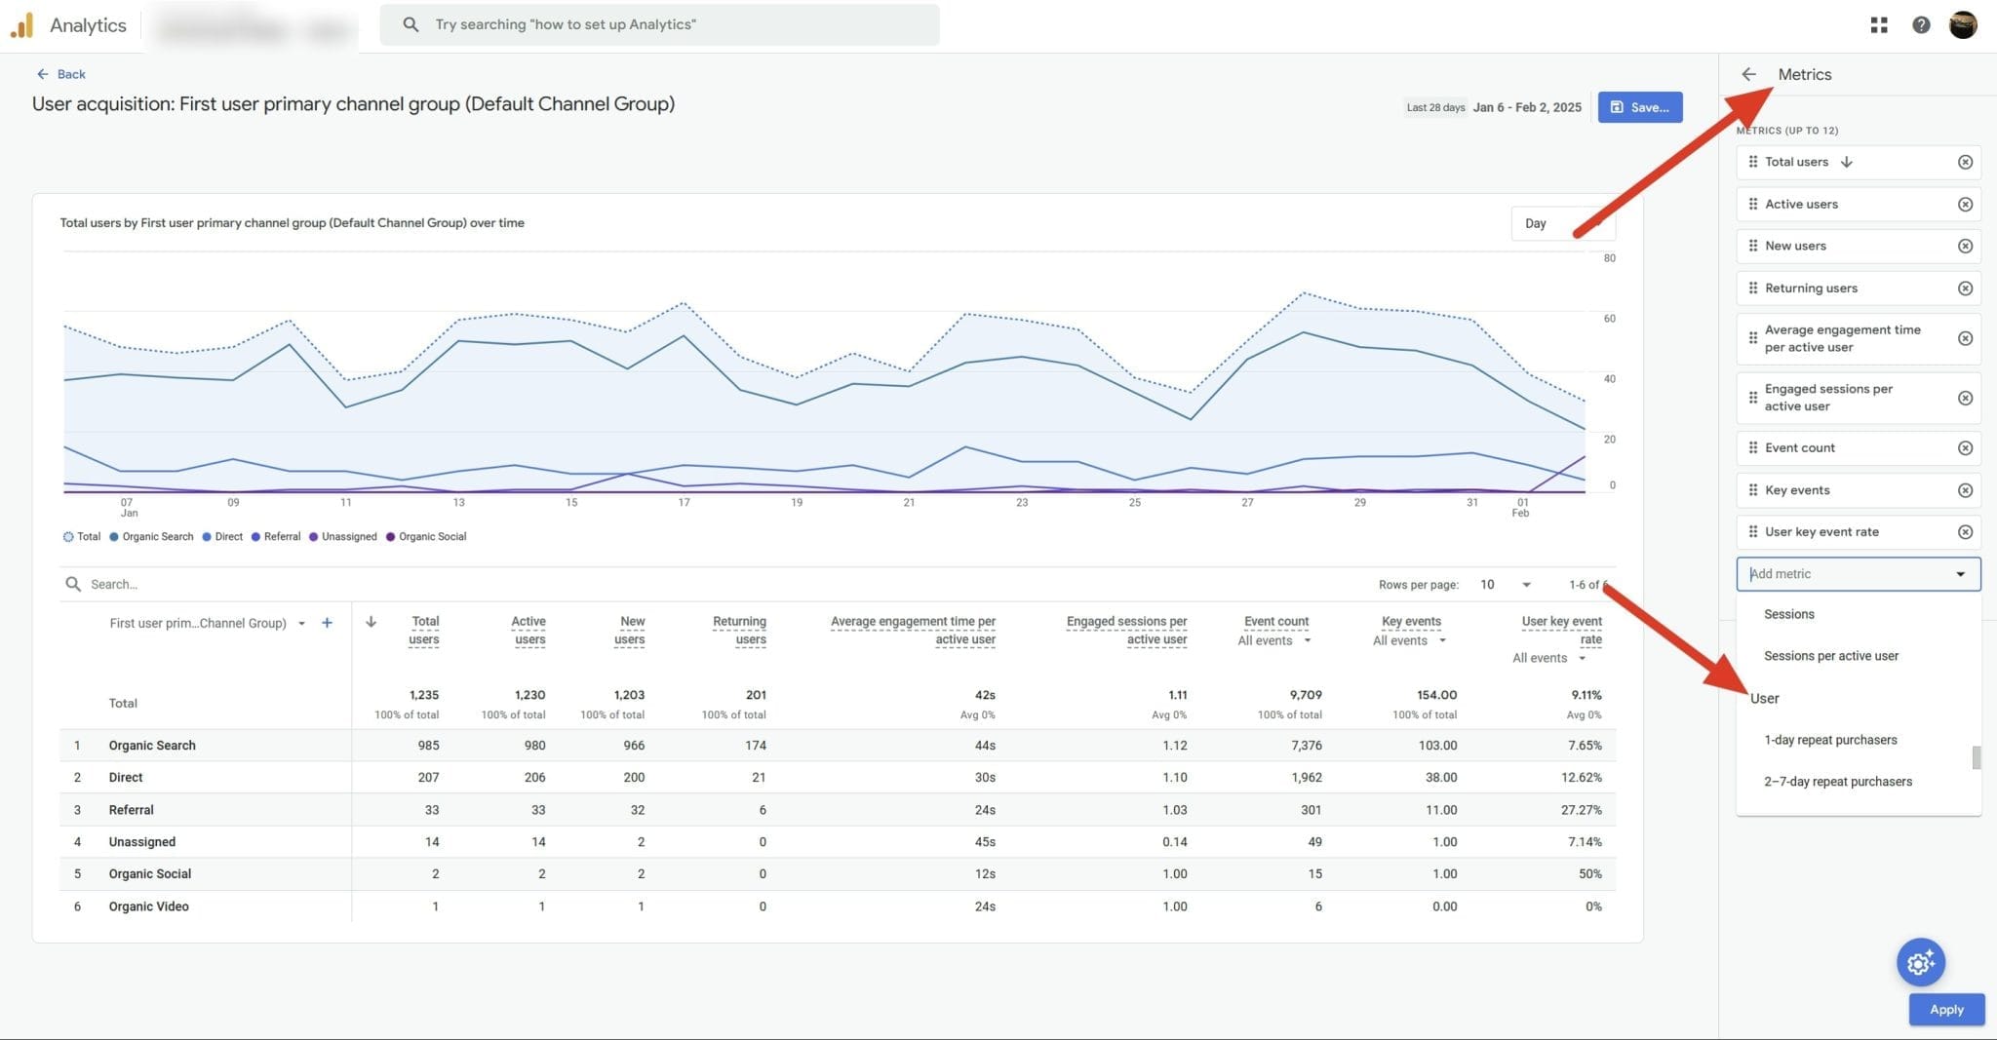
Task: Click the Save button
Action: click(1640, 107)
